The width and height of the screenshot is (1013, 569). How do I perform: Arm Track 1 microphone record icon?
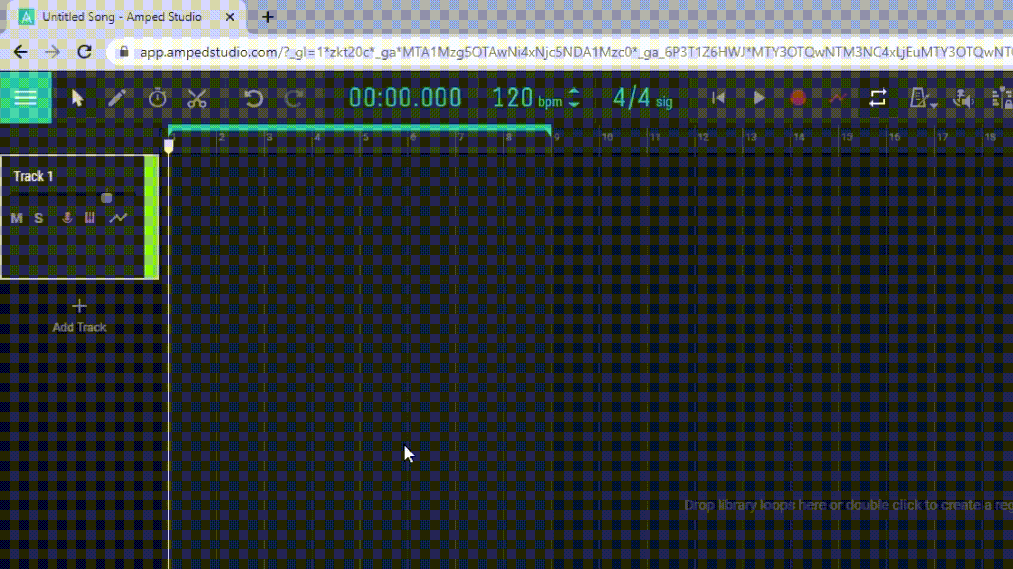click(x=67, y=218)
